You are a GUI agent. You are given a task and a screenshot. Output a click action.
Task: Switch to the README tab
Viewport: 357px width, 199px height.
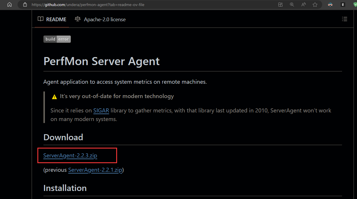(x=52, y=19)
